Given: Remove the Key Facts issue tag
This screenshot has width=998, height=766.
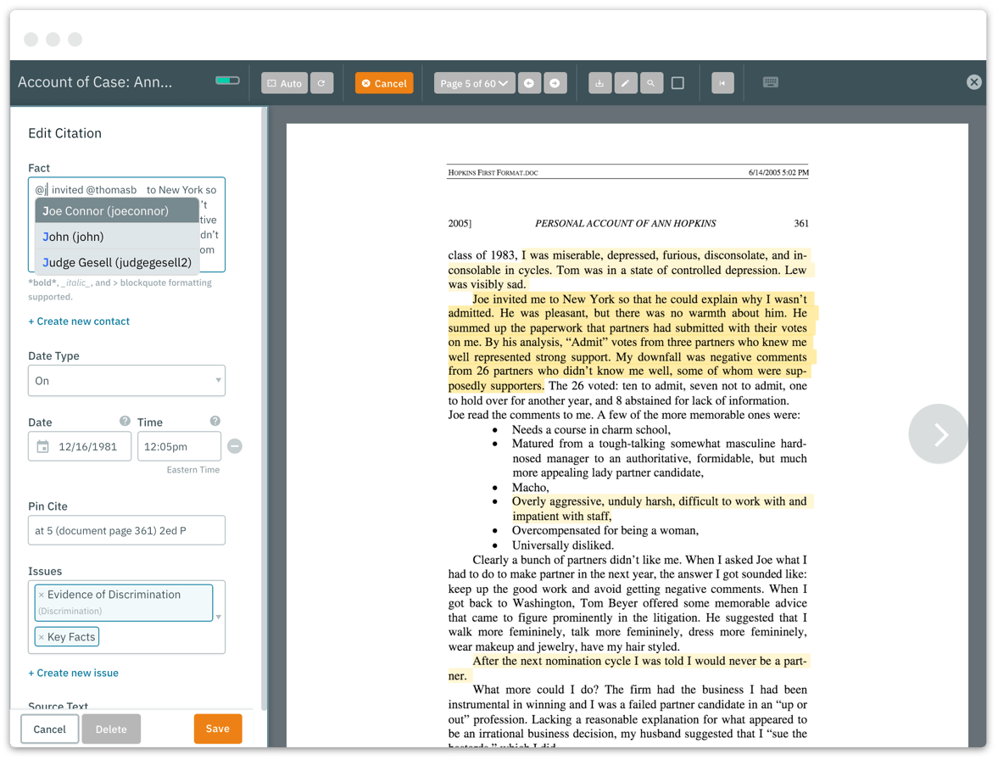Looking at the screenshot, I should [x=47, y=636].
